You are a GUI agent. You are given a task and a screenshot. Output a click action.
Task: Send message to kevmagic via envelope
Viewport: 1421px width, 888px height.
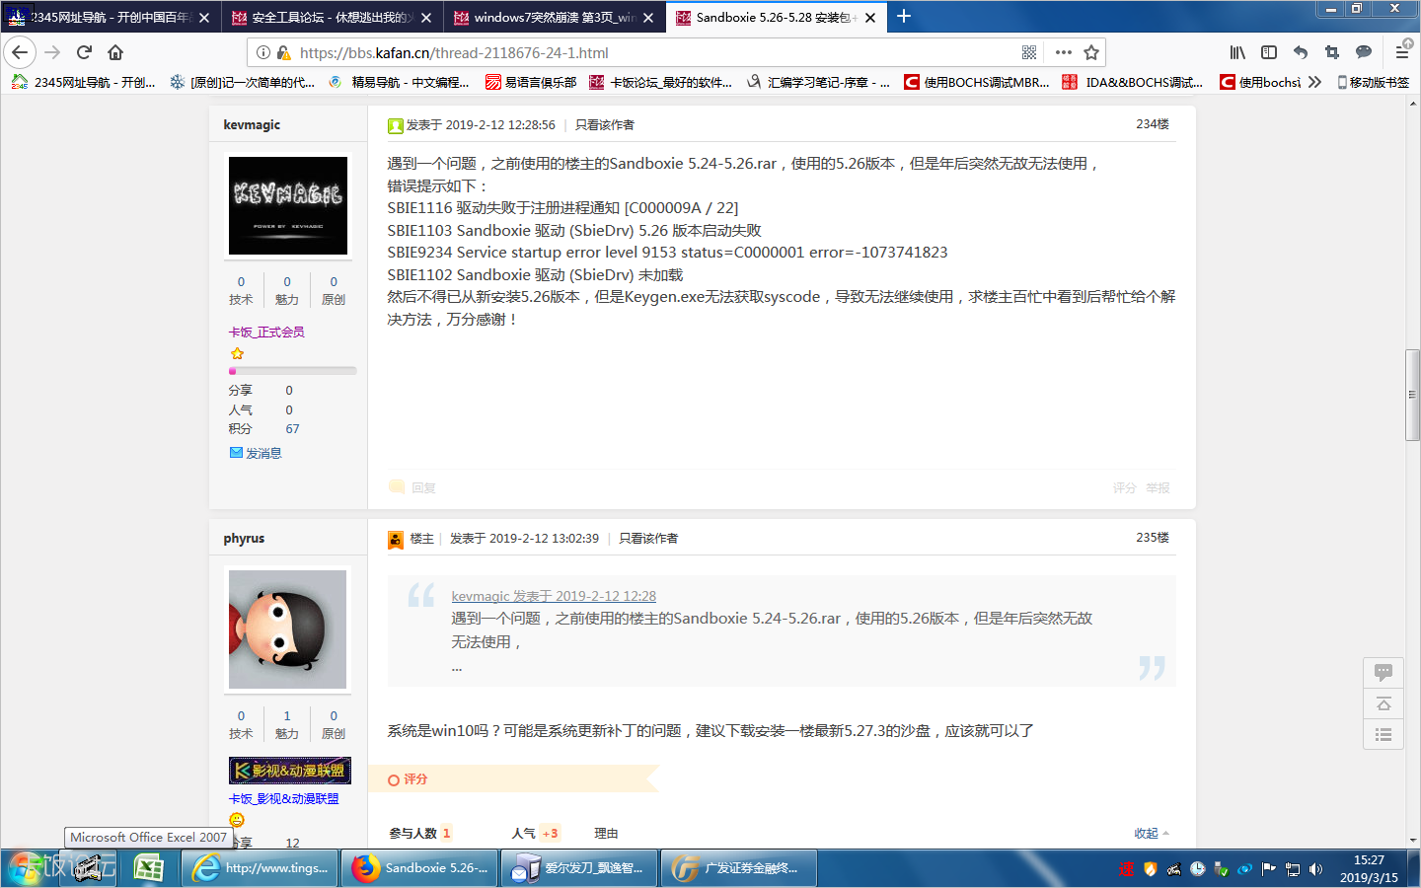236,453
